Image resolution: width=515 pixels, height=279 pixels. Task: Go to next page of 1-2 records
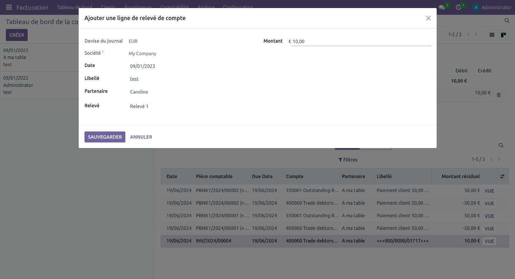(x=476, y=34)
